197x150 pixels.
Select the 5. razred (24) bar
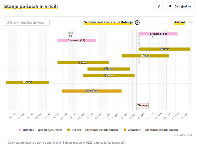(x=76, y=41)
